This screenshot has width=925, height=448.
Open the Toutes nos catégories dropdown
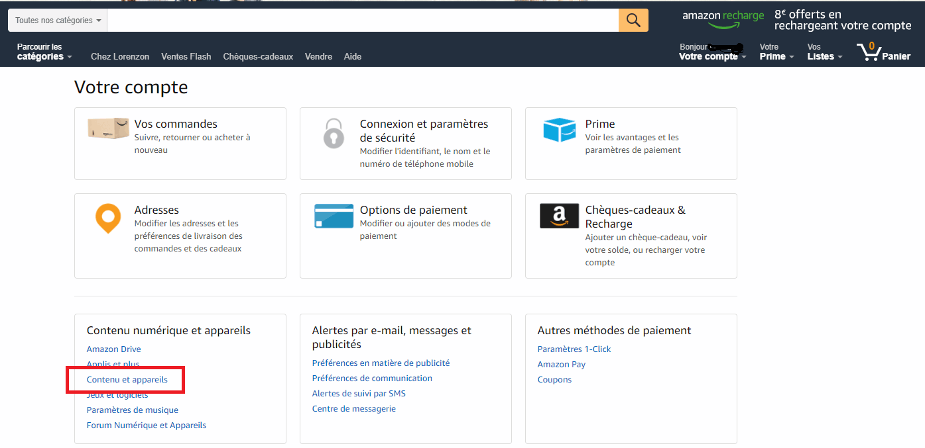[58, 21]
